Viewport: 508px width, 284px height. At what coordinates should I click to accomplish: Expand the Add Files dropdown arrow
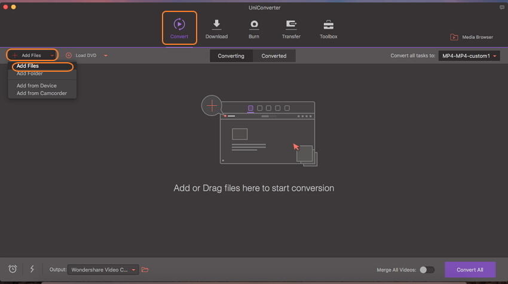52,56
